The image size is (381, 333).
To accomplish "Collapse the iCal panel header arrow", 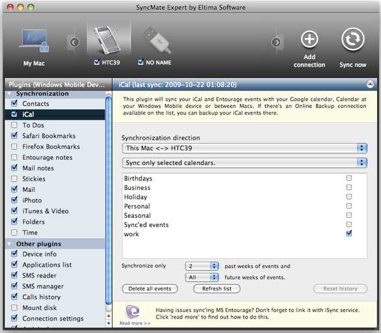I will 370,85.
